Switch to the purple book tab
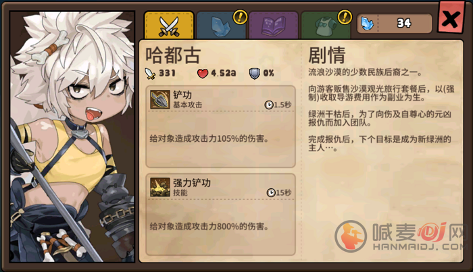The height and width of the screenshot is (272, 473). pos(274,26)
